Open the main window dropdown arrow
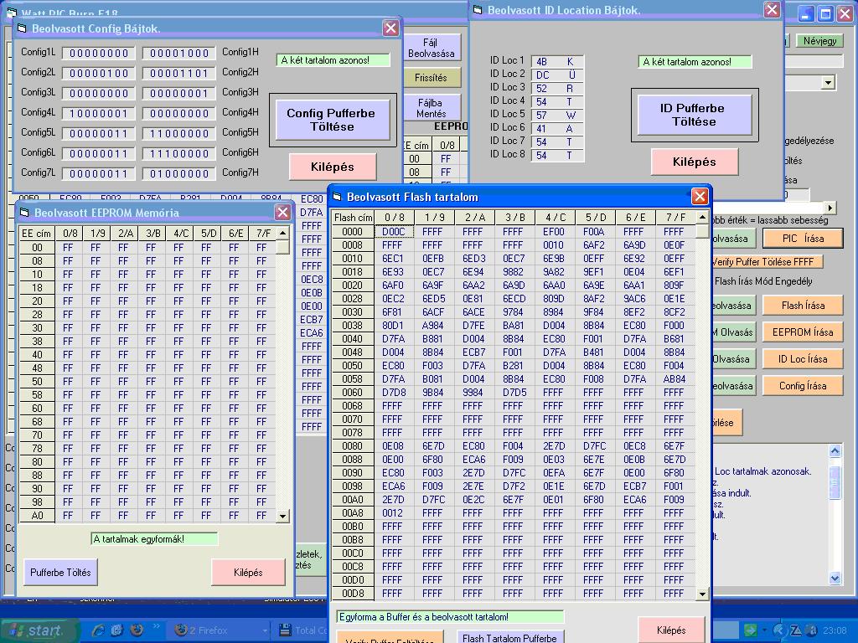 [829, 83]
